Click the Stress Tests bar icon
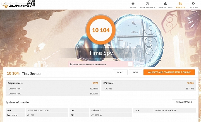The image size is (201, 122). coord(165,3)
